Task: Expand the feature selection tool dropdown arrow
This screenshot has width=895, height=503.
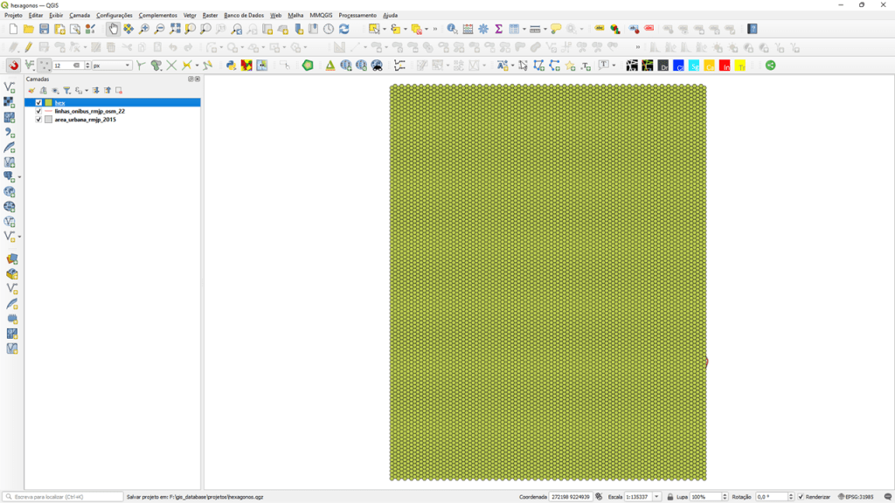Action: [385, 29]
